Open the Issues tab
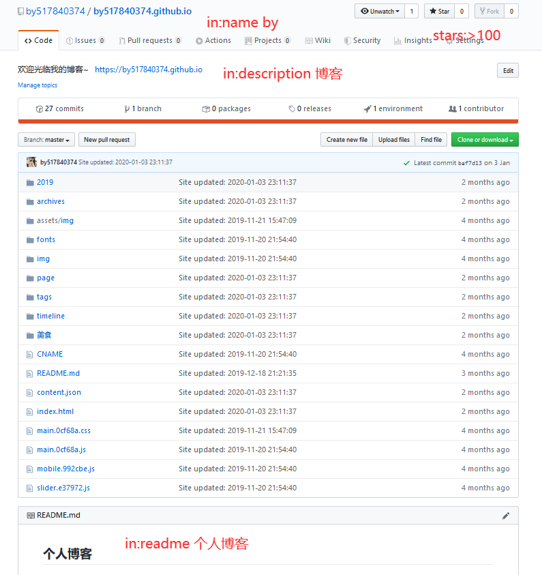542x575 pixels. pyautogui.click(x=85, y=40)
